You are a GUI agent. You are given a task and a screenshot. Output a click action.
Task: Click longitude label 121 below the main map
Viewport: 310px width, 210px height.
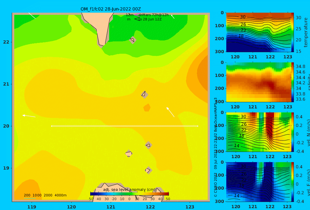pyautogui.click(x=111, y=207)
